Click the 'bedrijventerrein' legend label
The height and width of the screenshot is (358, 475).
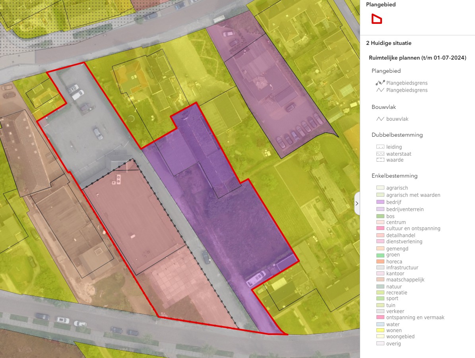[x=405, y=209]
